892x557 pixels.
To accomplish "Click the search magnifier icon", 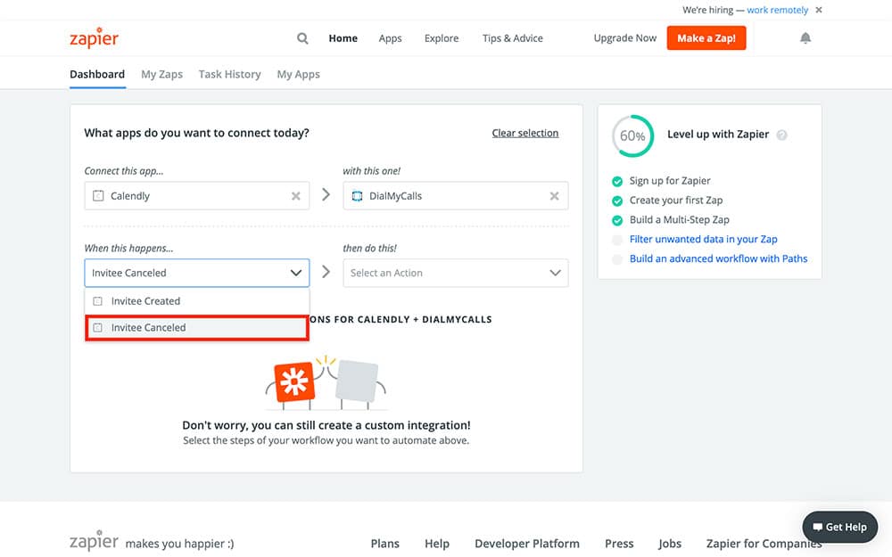I will 302,38.
